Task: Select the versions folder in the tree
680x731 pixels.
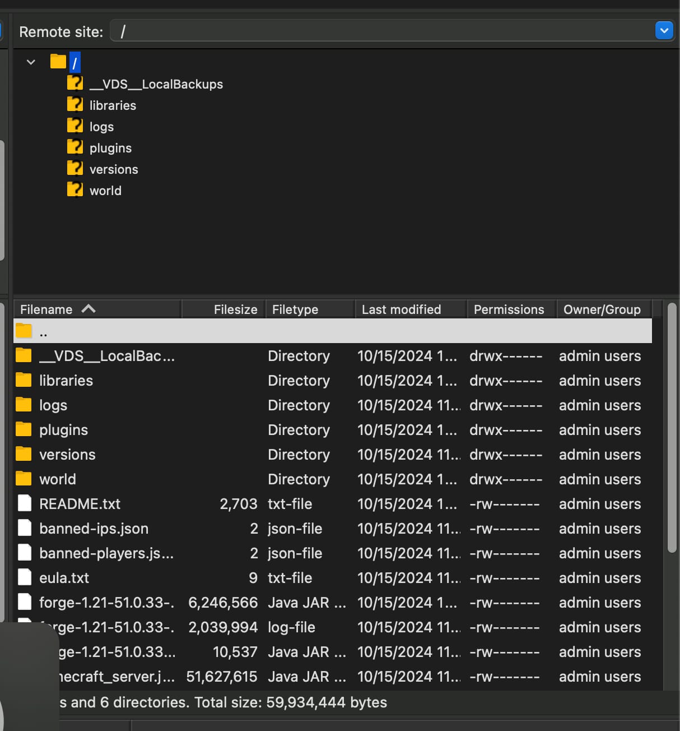Action: (x=114, y=169)
